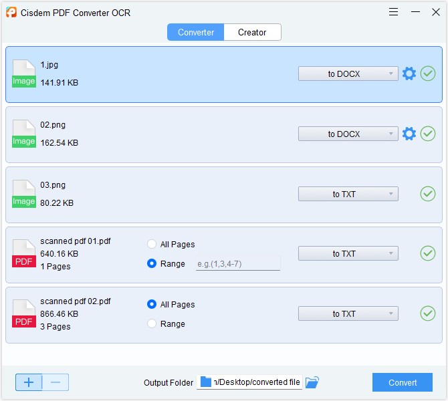
Task: Click the 141.91 KB size text
Action: [59, 83]
